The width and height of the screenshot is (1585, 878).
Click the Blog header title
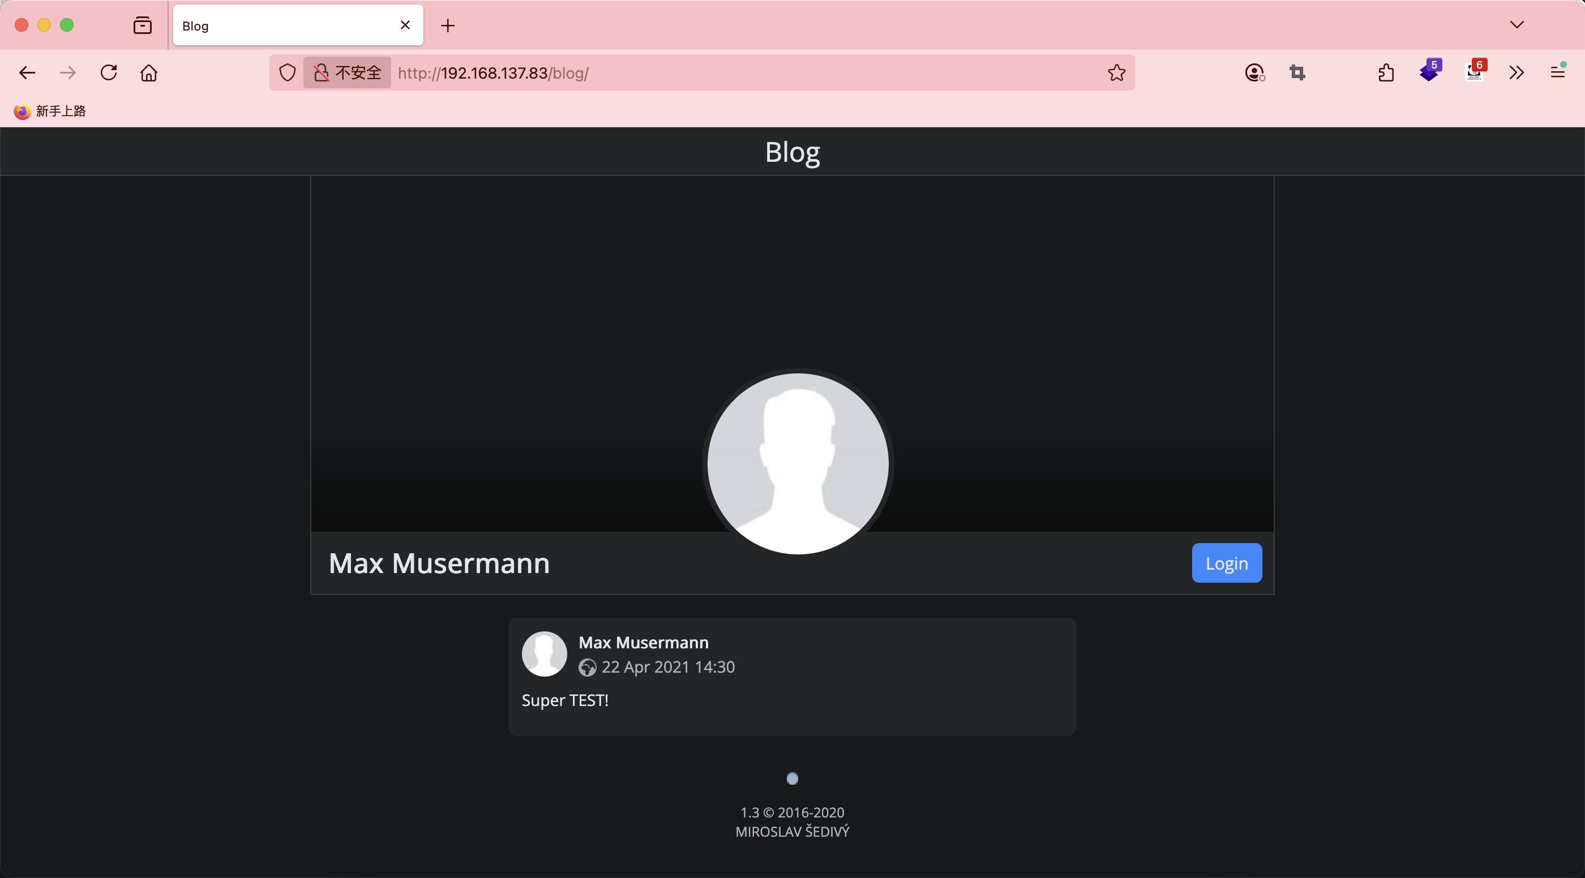pos(792,152)
